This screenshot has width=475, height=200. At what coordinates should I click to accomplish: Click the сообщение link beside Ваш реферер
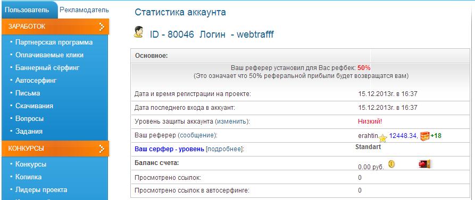pyautogui.click(x=197, y=136)
